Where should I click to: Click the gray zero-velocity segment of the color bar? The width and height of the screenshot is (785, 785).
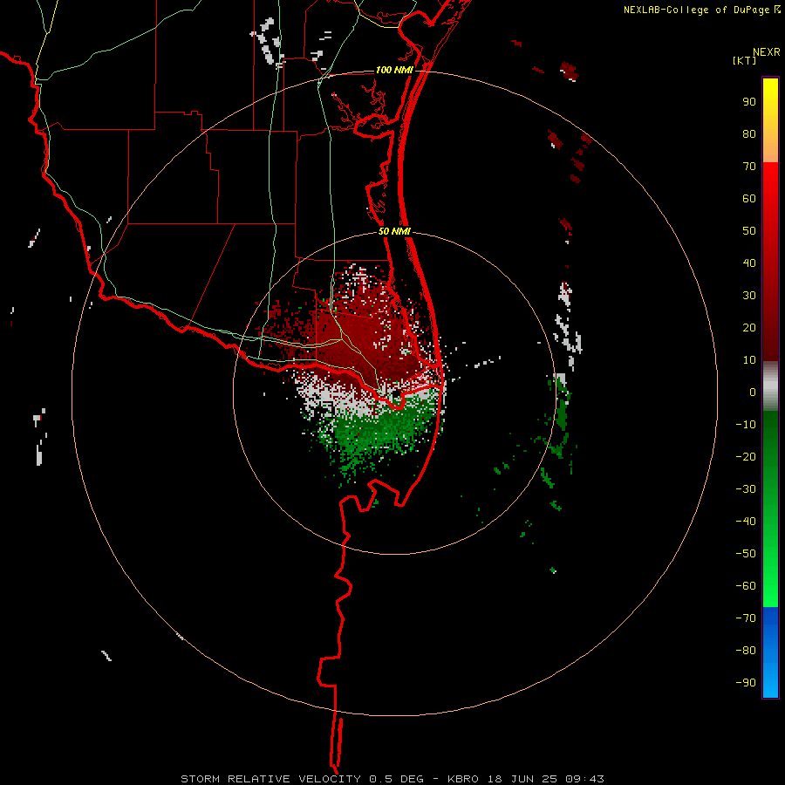[x=770, y=386]
